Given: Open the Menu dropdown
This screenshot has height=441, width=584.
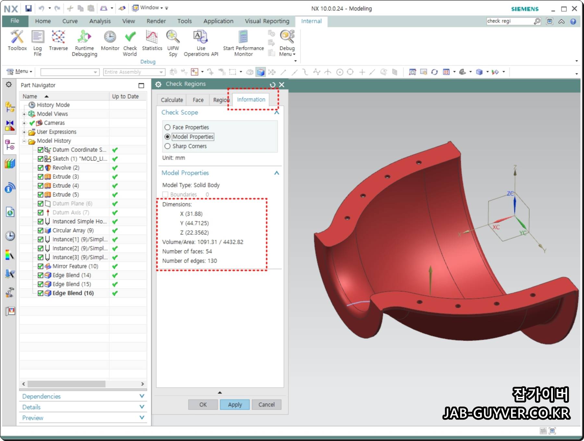Looking at the screenshot, I should [x=19, y=71].
